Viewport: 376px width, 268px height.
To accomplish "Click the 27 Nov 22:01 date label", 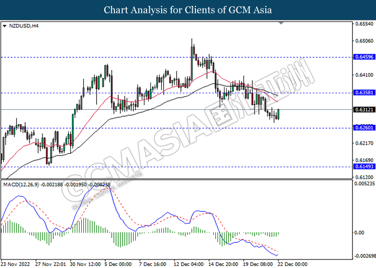I will pos(50,264).
